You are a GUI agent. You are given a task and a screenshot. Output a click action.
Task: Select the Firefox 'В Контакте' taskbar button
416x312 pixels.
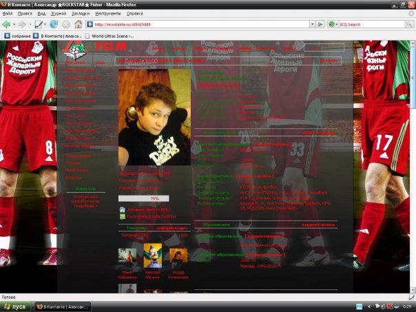pyautogui.click(x=63, y=306)
